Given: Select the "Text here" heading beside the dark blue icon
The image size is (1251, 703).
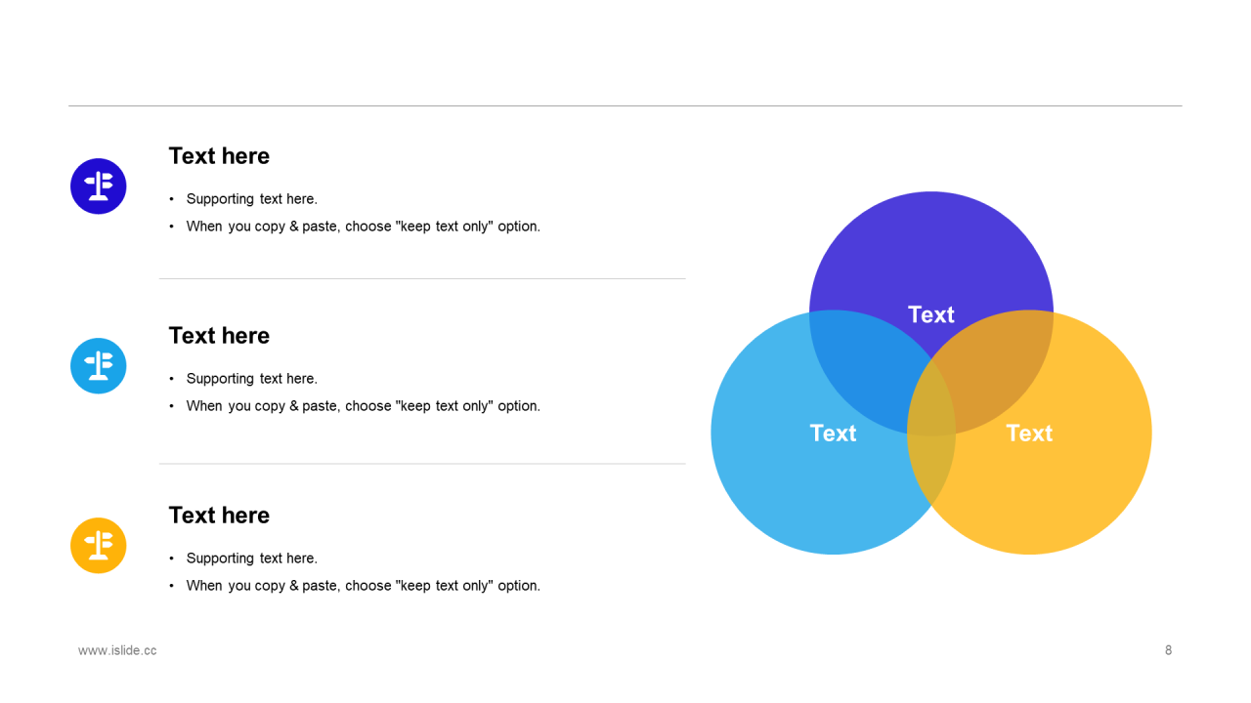Looking at the screenshot, I should coord(219,156).
